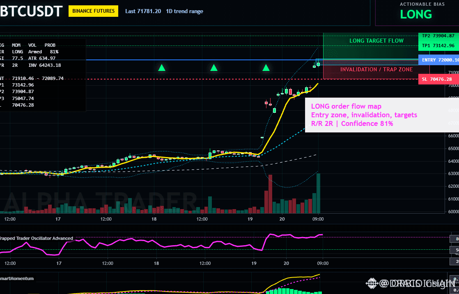Click the LONG TARGET FLOW zone label
The height and width of the screenshot is (294, 459).
tap(376, 41)
